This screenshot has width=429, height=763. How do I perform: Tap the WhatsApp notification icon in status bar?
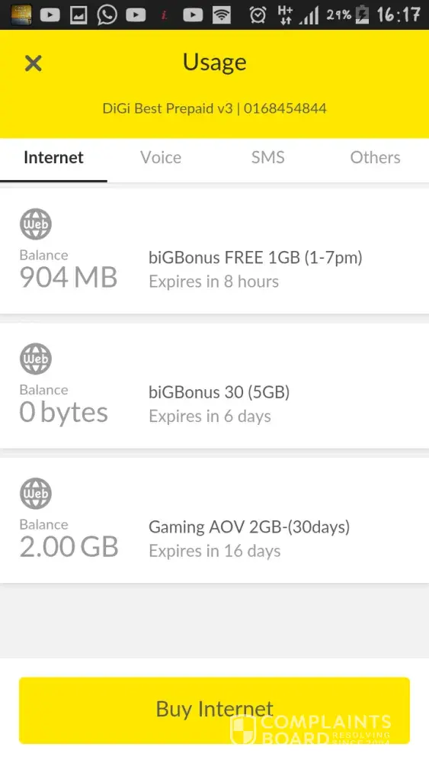click(x=107, y=14)
